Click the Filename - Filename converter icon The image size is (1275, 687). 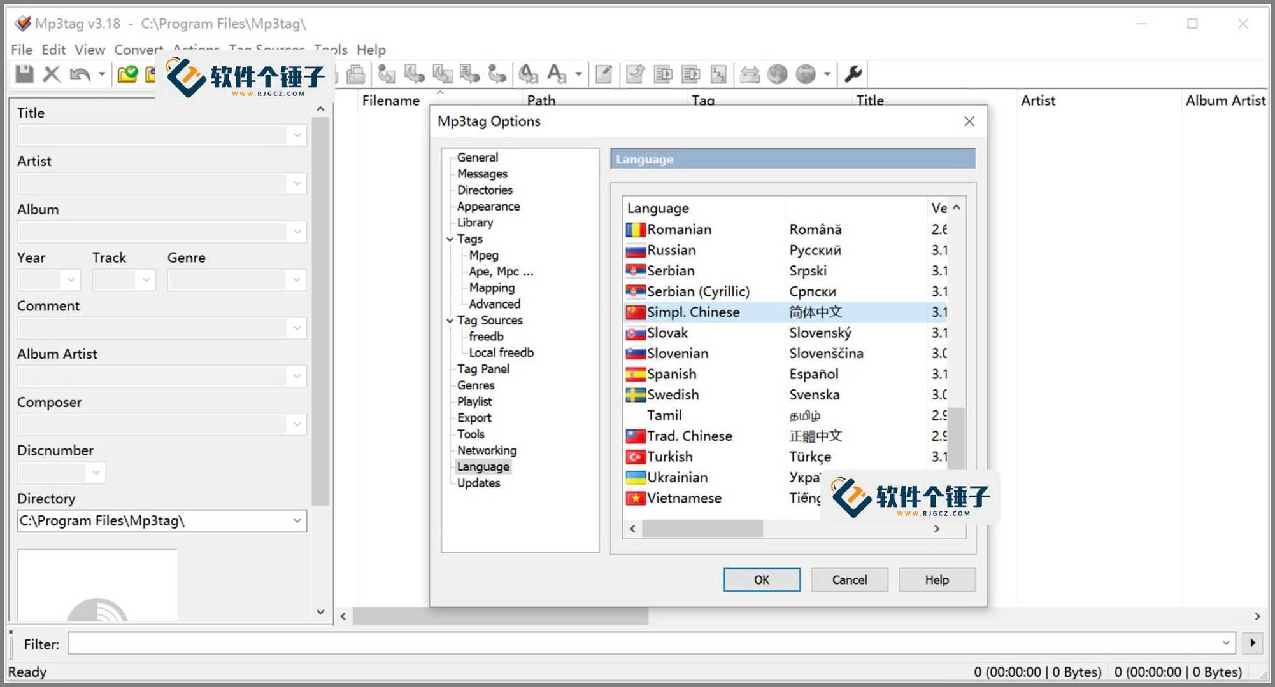(x=442, y=74)
